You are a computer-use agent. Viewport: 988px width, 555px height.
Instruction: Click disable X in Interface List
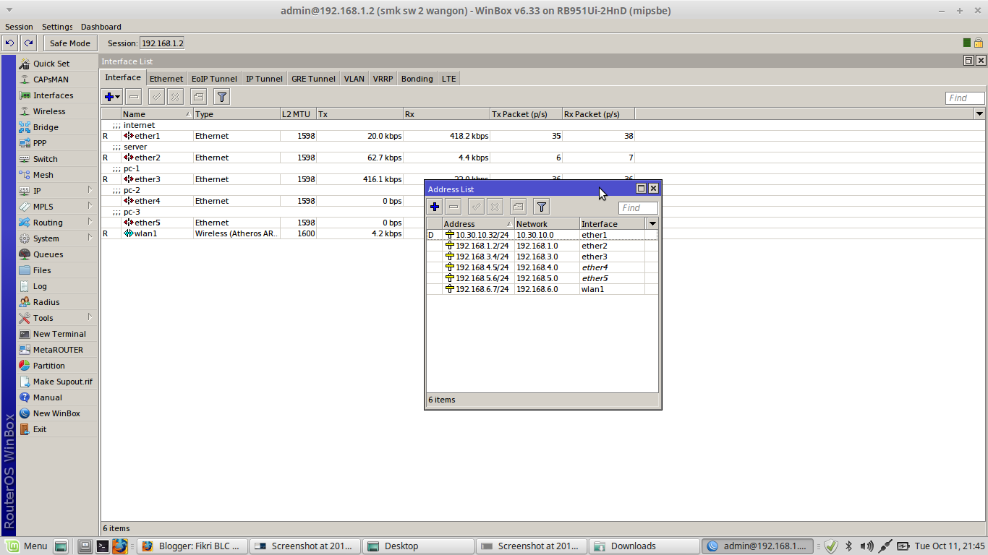[x=175, y=97]
